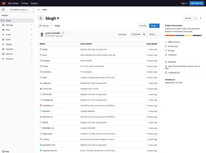This screenshot has height=153, width=206.
Task: Click the Oz breadcrumb link
Action: 39,10
